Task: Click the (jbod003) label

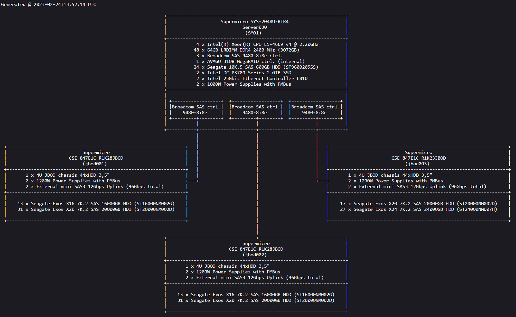Action: [417, 164]
